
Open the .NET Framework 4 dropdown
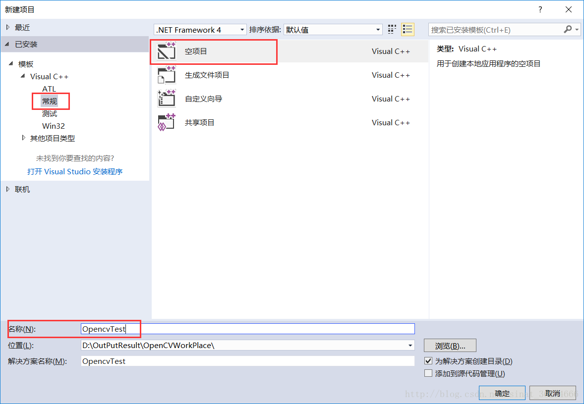point(200,30)
